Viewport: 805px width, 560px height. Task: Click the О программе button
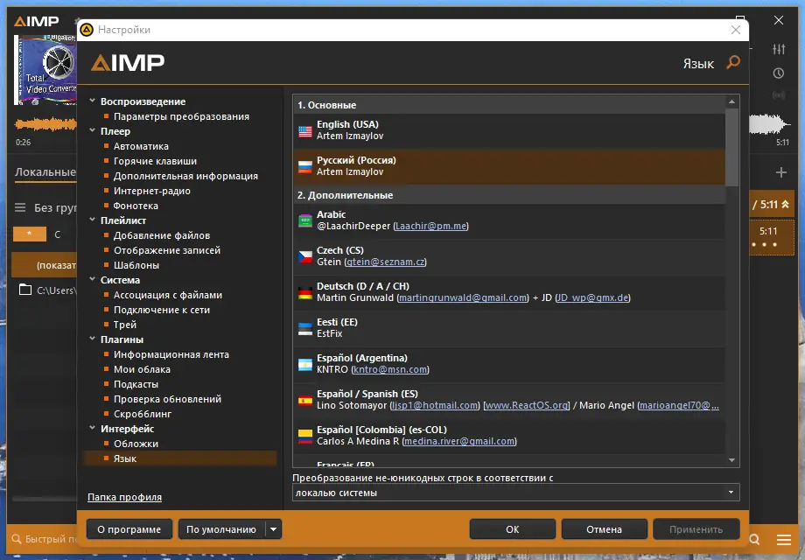click(x=129, y=529)
